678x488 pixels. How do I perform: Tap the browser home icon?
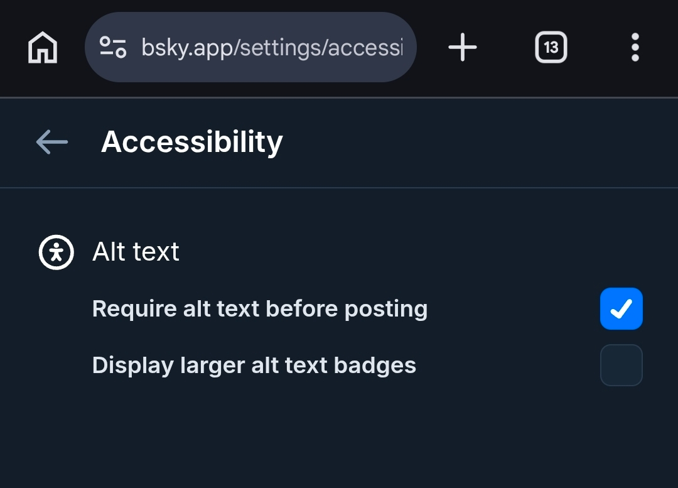coord(43,48)
